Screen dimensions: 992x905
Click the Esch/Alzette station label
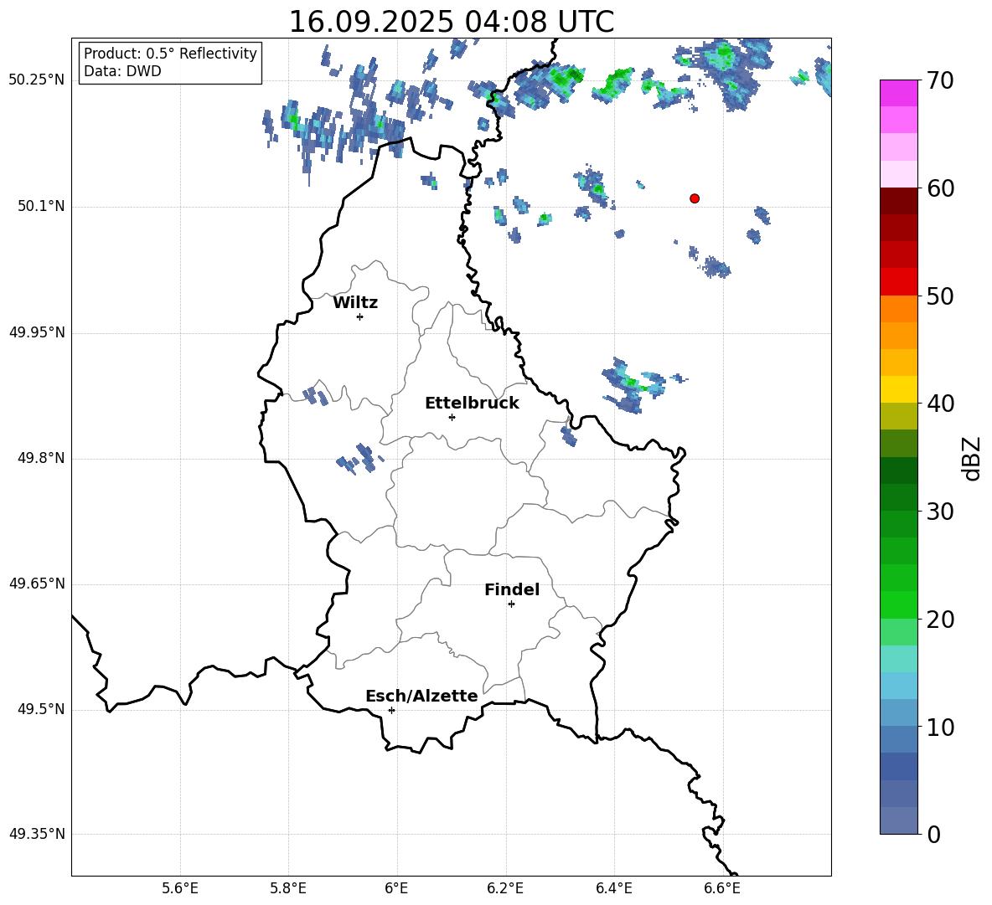tap(421, 696)
